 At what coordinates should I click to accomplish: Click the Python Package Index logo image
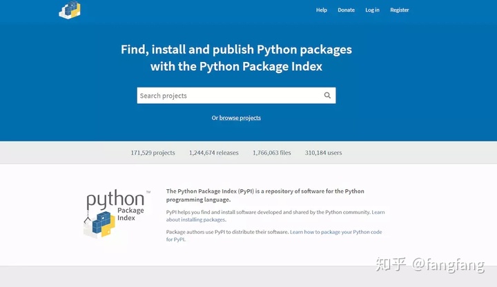tap(117, 214)
